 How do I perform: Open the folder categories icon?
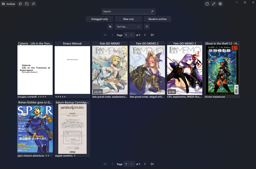tap(27, 4)
